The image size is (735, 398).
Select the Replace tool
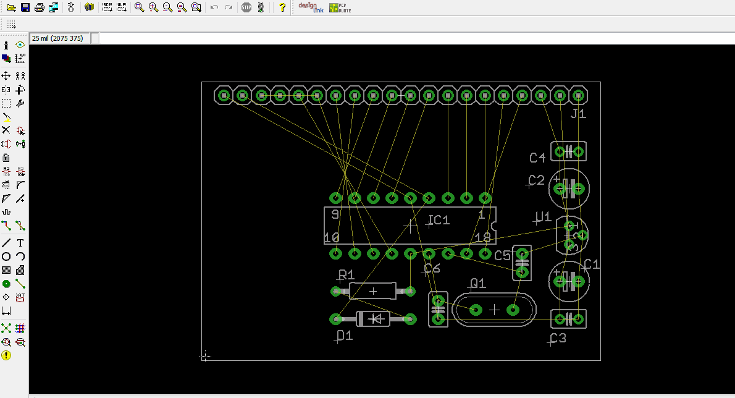click(x=20, y=144)
